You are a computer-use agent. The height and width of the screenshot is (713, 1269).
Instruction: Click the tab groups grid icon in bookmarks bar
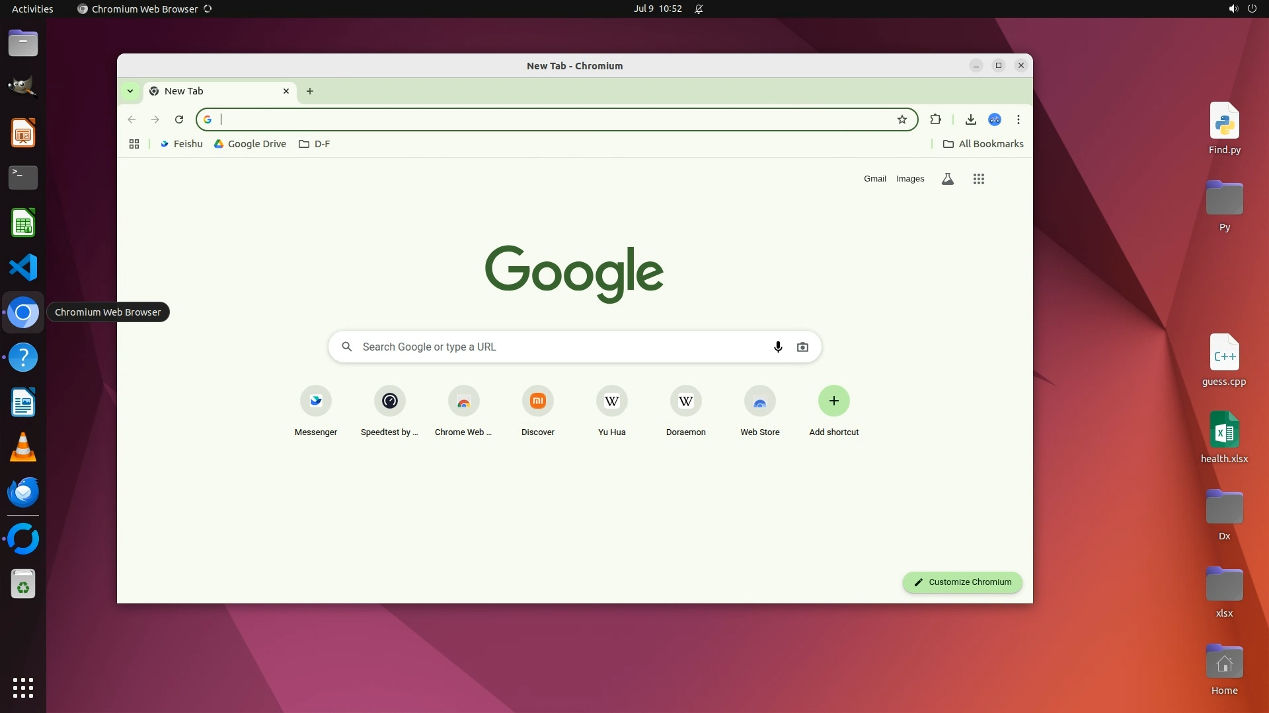(x=134, y=144)
